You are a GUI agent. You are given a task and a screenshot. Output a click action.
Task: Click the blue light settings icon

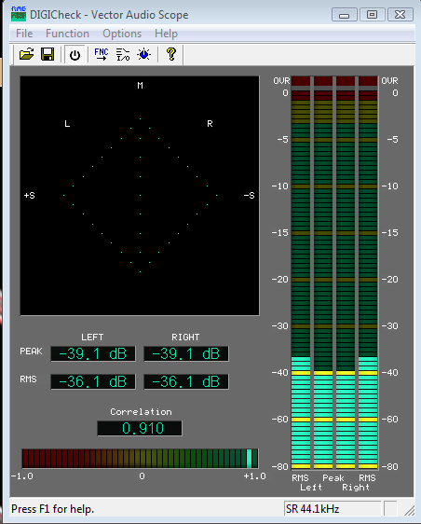(x=143, y=54)
